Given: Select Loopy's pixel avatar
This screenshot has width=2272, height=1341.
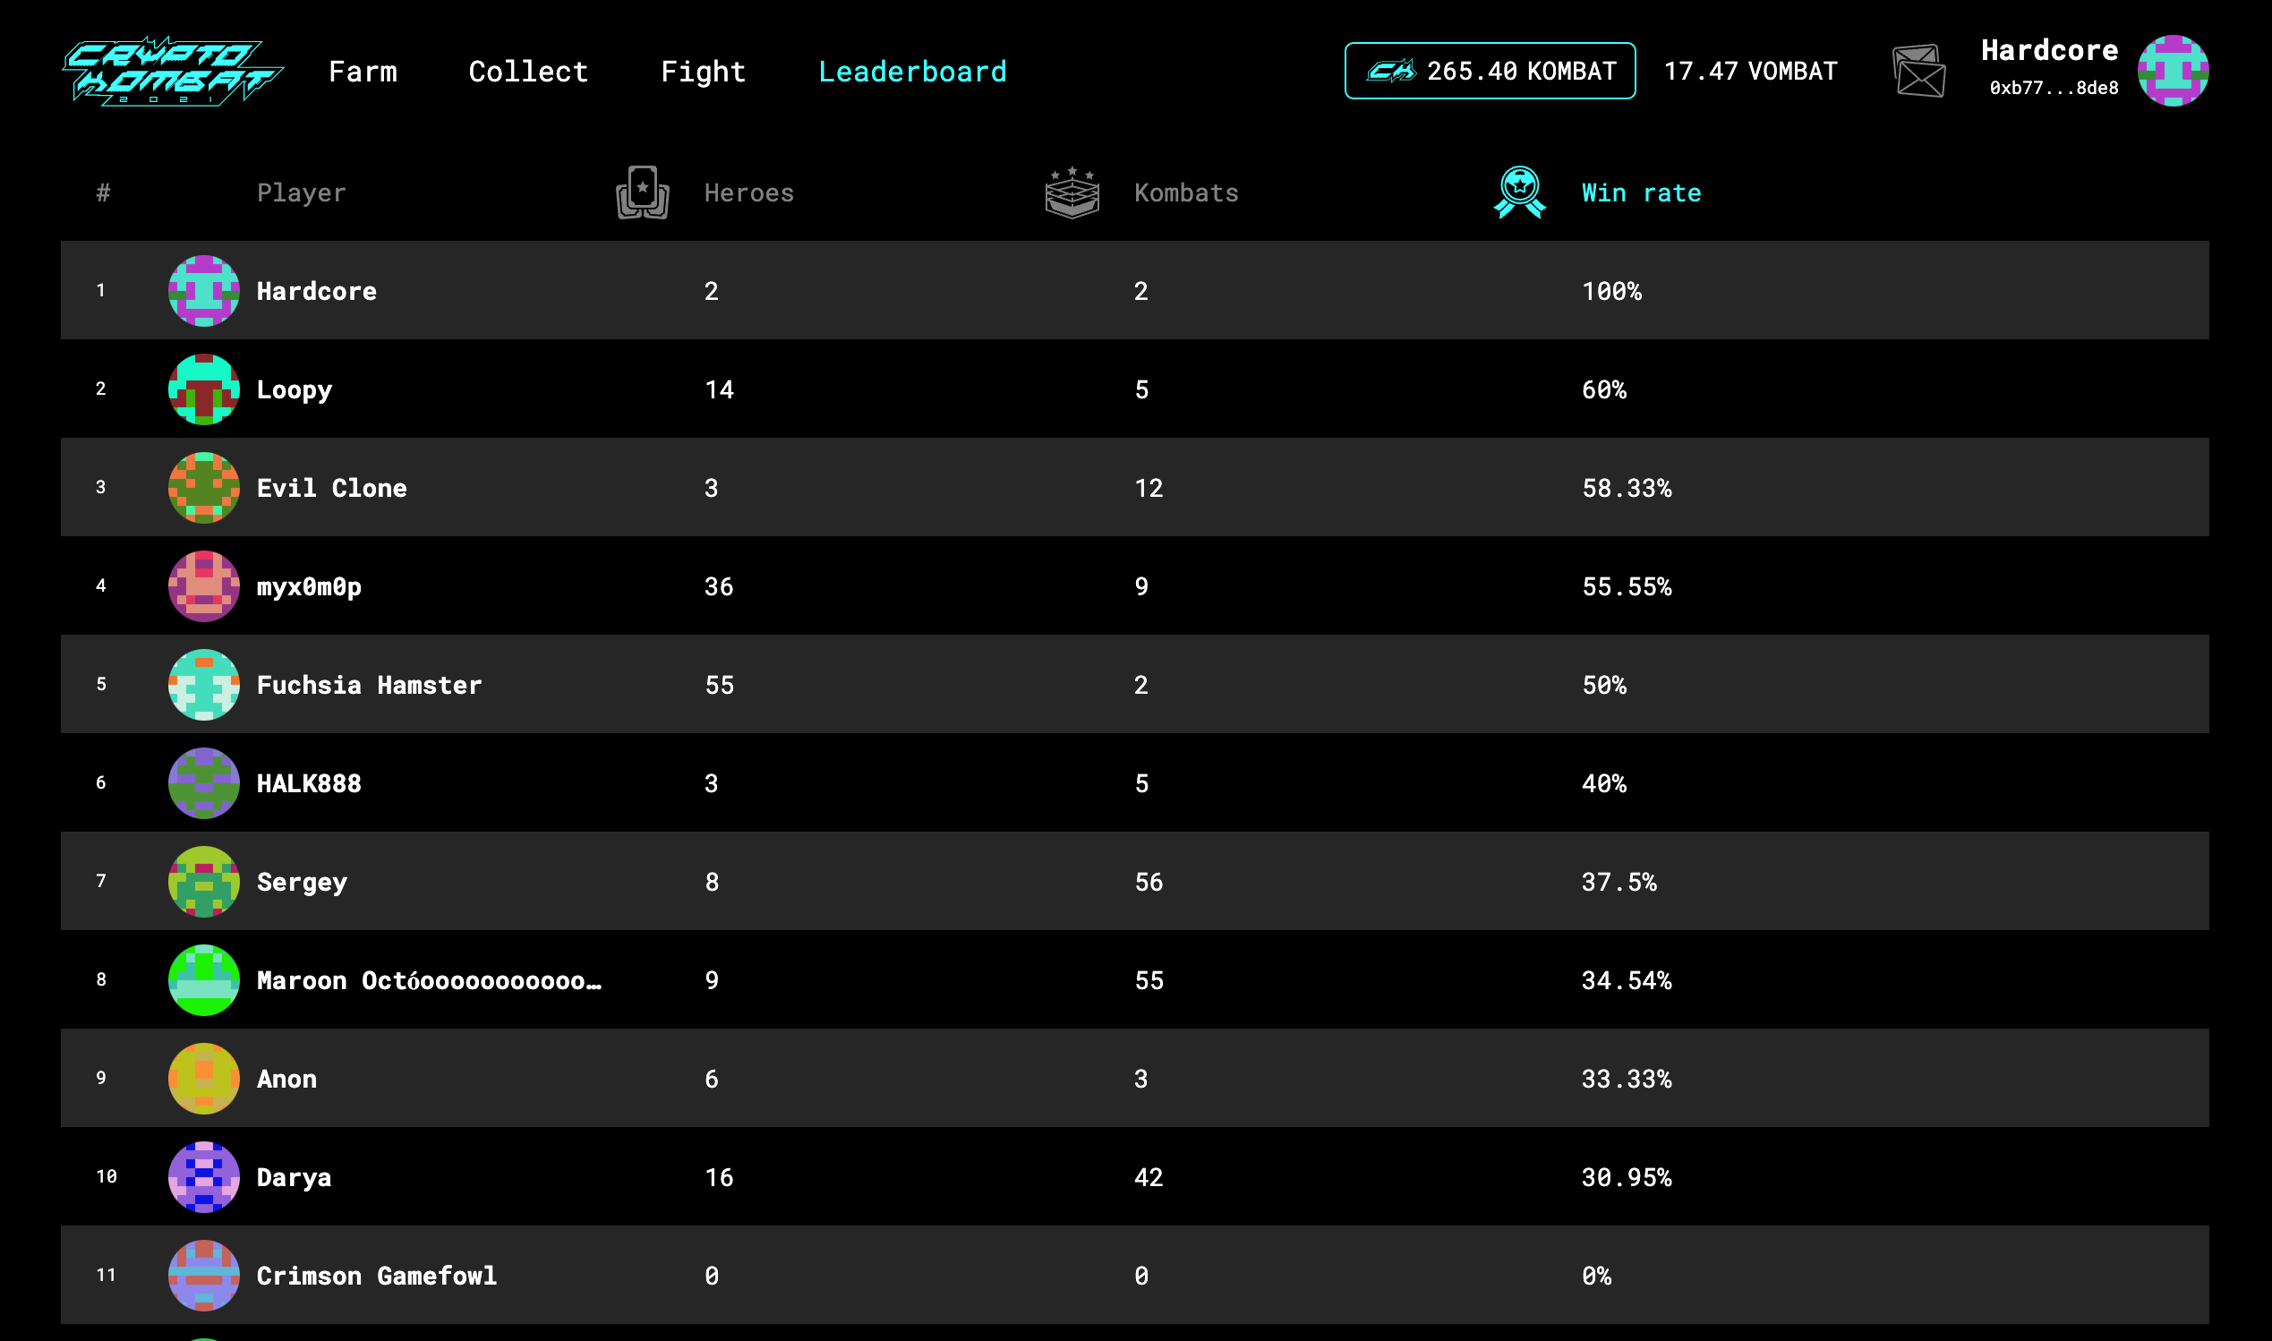Looking at the screenshot, I should pos(204,389).
